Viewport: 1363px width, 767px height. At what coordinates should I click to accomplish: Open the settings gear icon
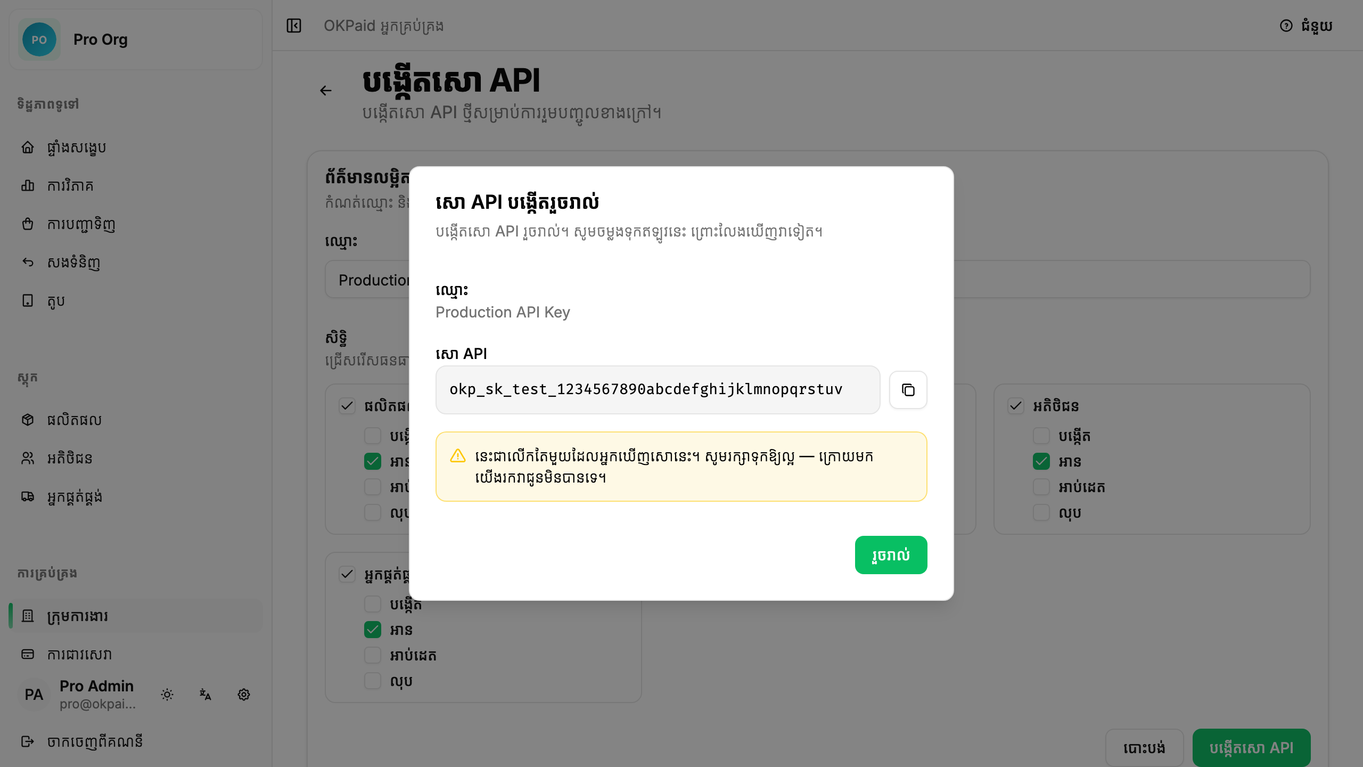pyautogui.click(x=244, y=695)
